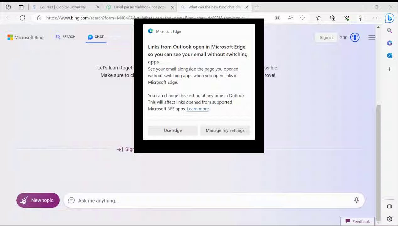398x226 pixels.
Task: Close the new Bing chat tab
Action: tap(247, 7)
